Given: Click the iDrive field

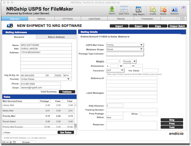Looking at the screenshot, I should [x=148, y=114].
